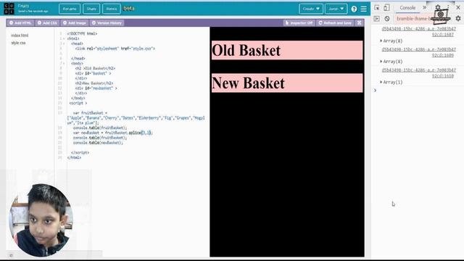The image size is (464, 261).
Task: Collapse the head tag fold arrow
Action: click(64, 43)
